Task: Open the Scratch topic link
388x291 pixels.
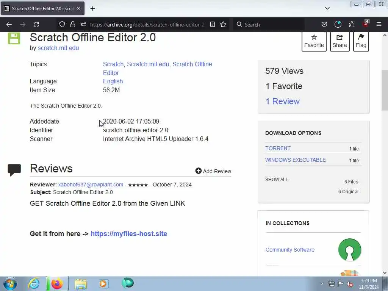Action: [113, 64]
